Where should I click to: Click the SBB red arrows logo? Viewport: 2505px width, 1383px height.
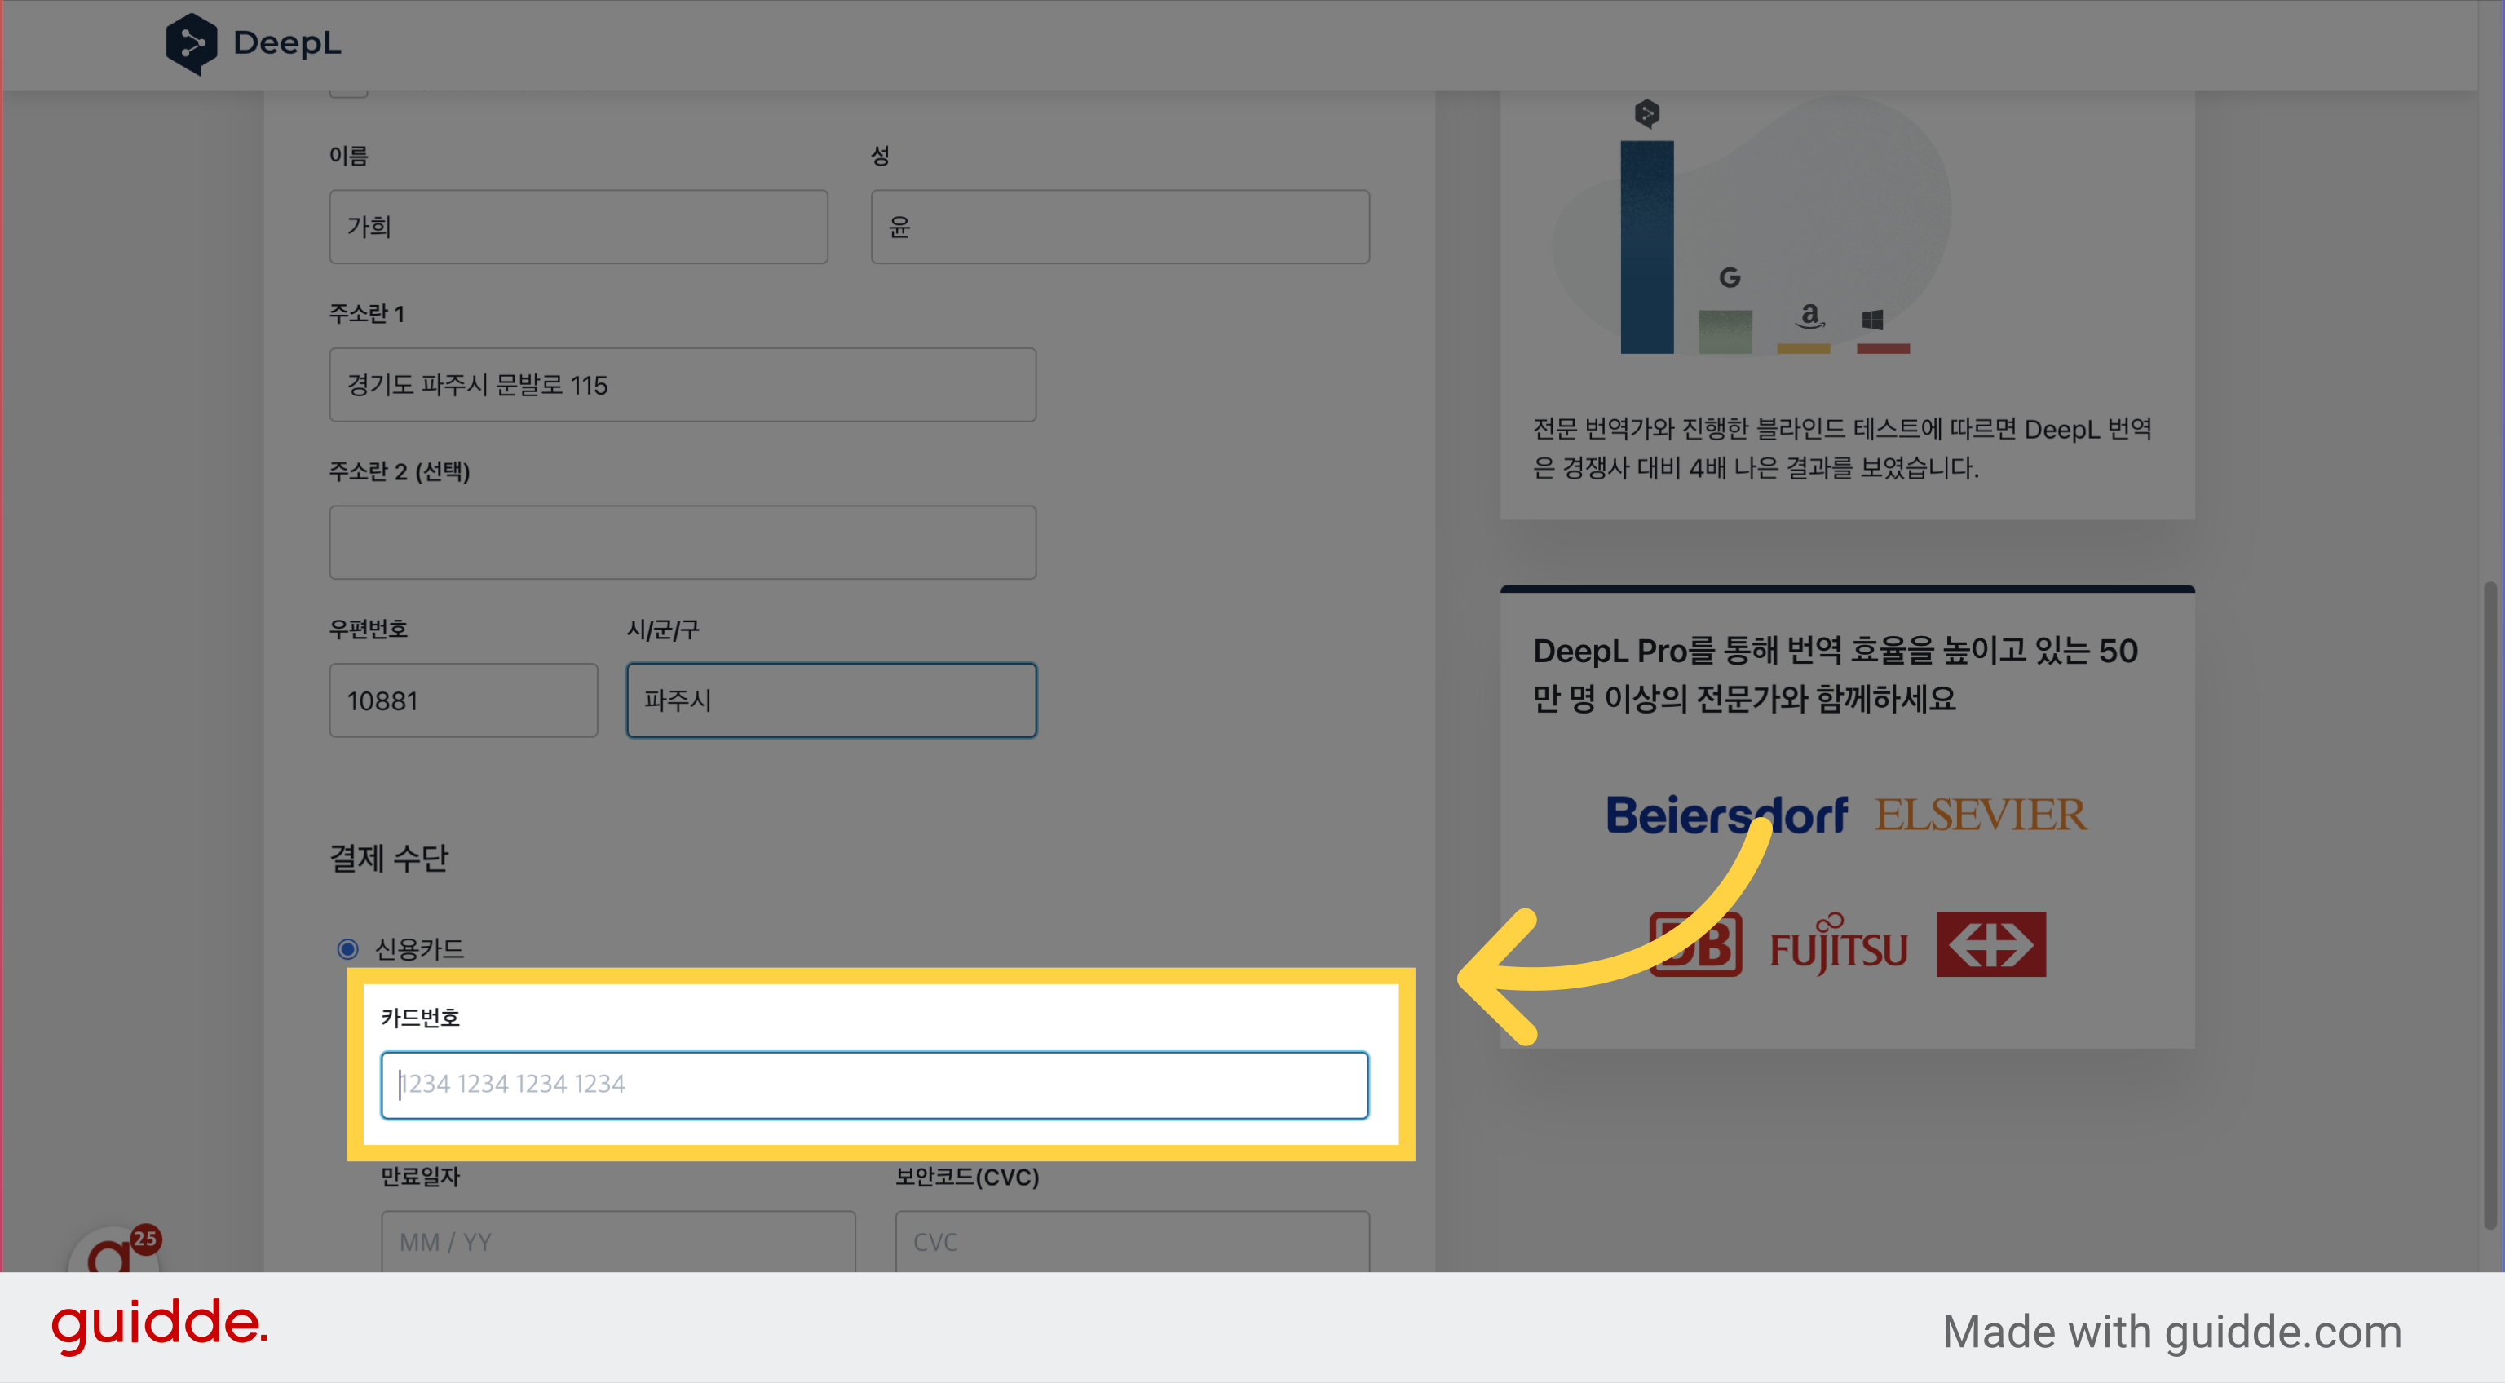click(1990, 943)
